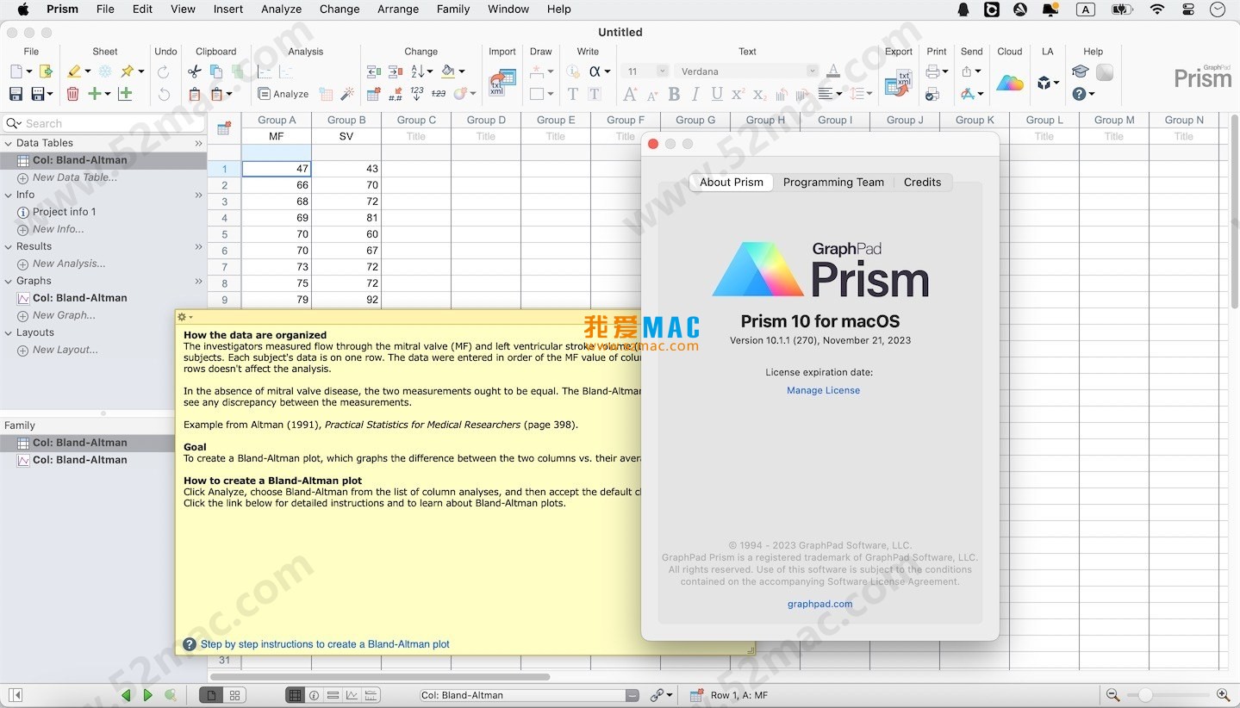Open the graphpad.com link
Viewport: 1240px width, 708px height.
[x=819, y=604]
